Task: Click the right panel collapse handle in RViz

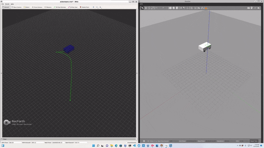Action: pyautogui.click(x=137, y=73)
